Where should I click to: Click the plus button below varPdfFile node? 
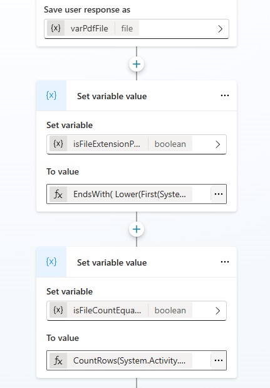click(x=137, y=64)
